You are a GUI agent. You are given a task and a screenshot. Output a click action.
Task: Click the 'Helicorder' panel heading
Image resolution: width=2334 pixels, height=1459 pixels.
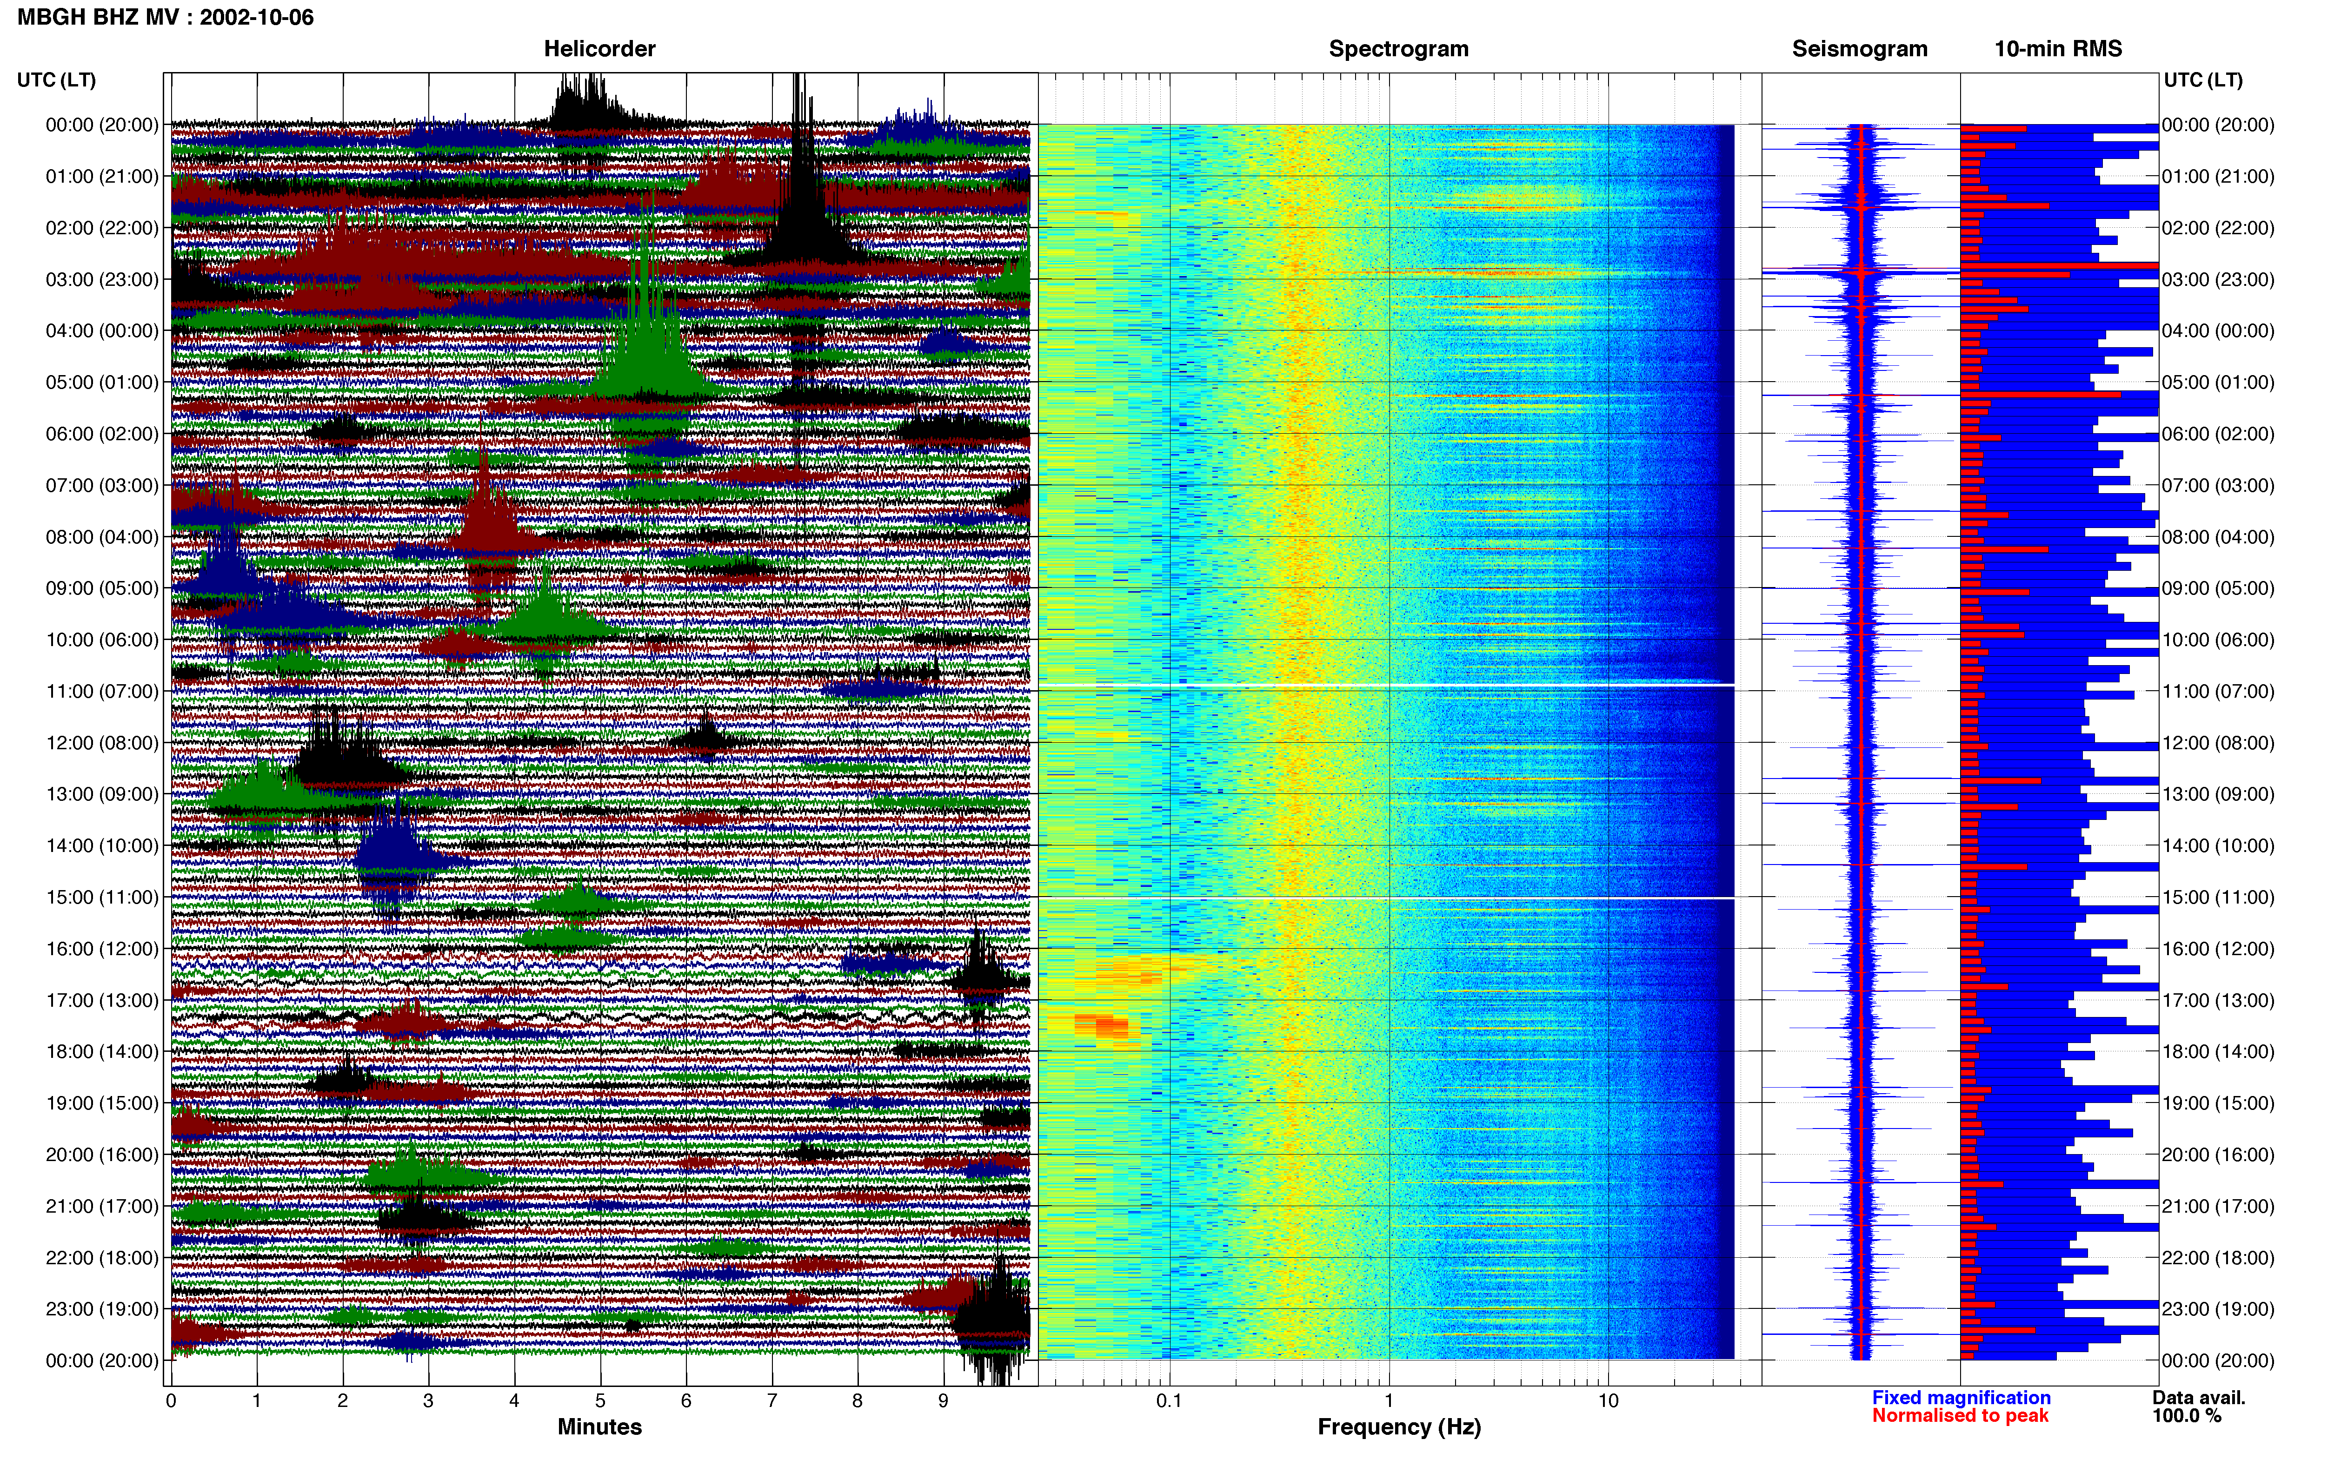599,49
